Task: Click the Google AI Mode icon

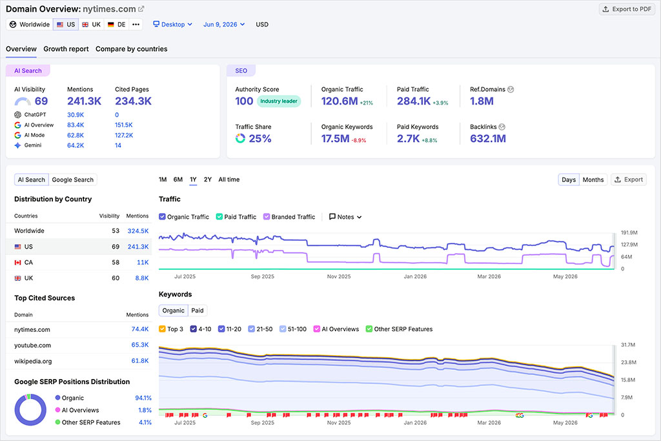Action: (x=17, y=135)
